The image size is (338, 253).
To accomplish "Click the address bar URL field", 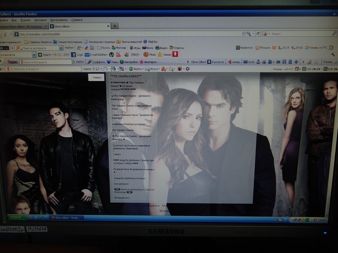I will pos(127,34).
